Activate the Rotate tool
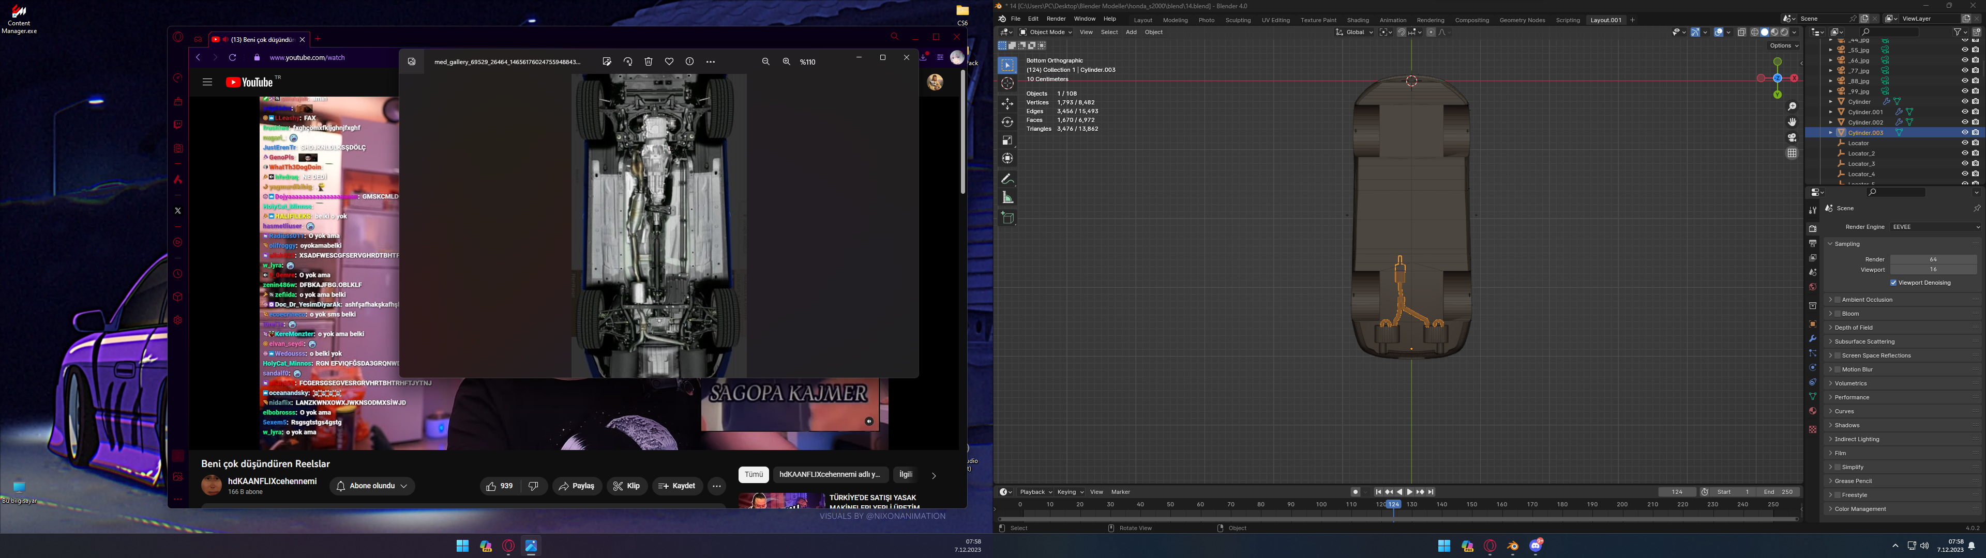The height and width of the screenshot is (558, 1986). click(1007, 122)
